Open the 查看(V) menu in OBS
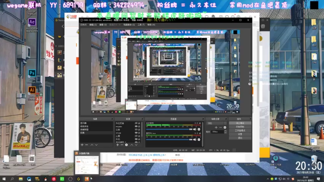 (103, 25)
